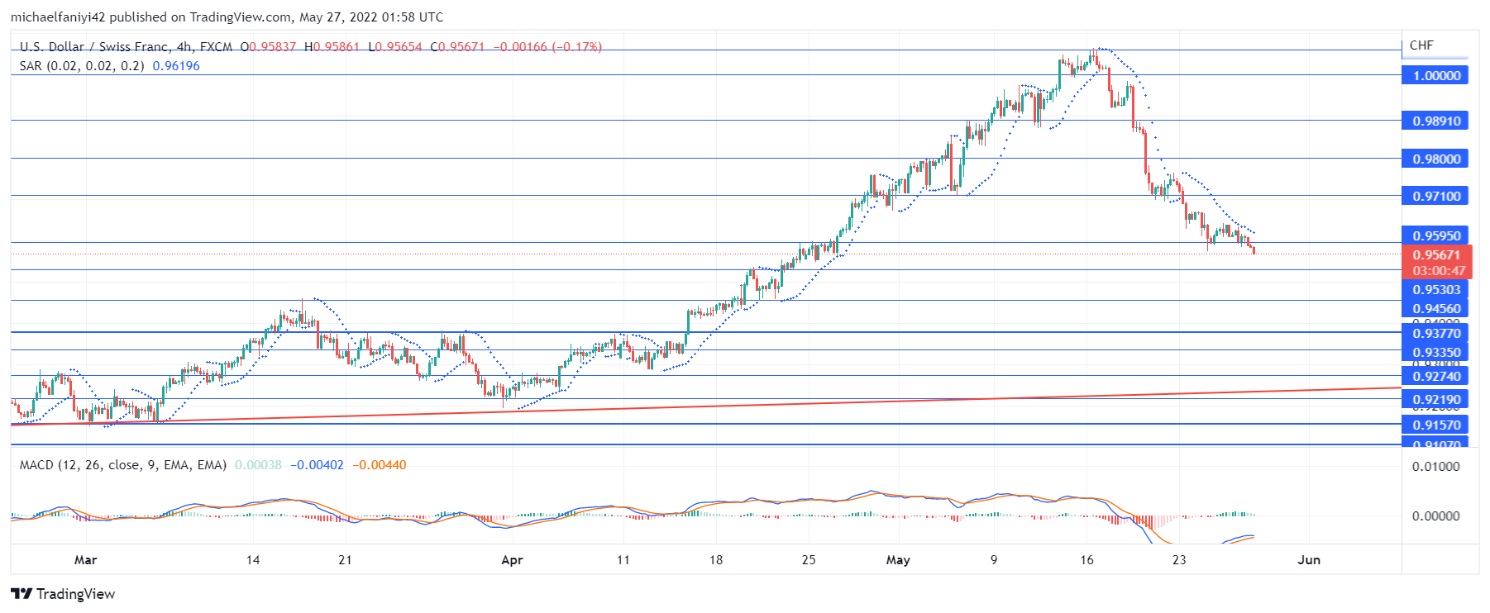The height and width of the screenshot is (613, 1490).
Task: Click the SAR value 0.96196
Action: pyautogui.click(x=176, y=66)
